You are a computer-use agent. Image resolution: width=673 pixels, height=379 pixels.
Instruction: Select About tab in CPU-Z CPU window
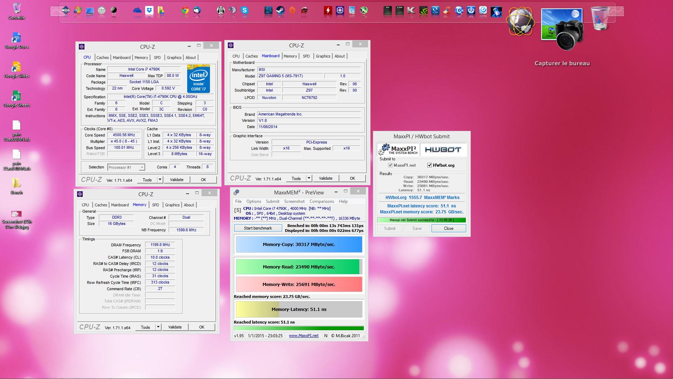pos(191,58)
